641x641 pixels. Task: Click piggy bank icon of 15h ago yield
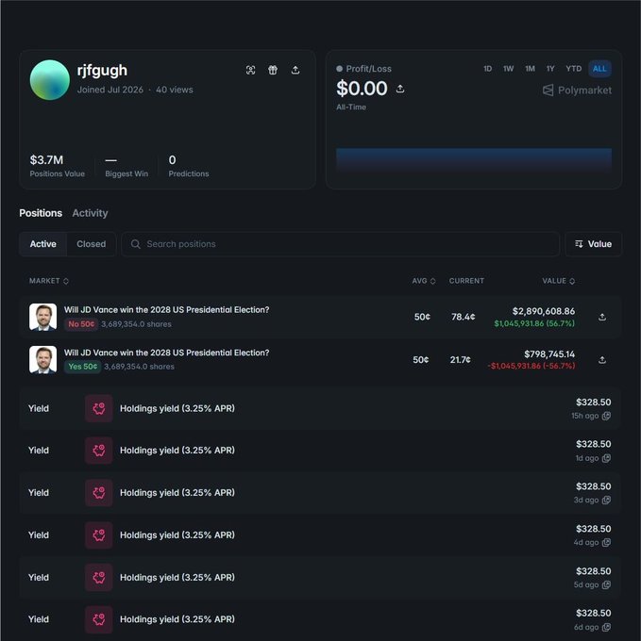pyautogui.click(x=98, y=408)
